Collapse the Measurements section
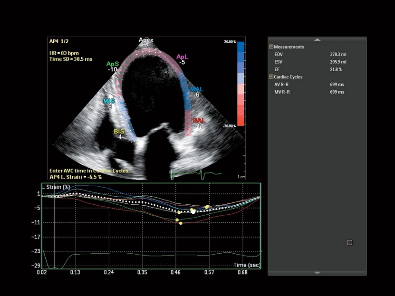The width and height of the screenshot is (395, 296). pyautogui.click(x=271, y=47)
